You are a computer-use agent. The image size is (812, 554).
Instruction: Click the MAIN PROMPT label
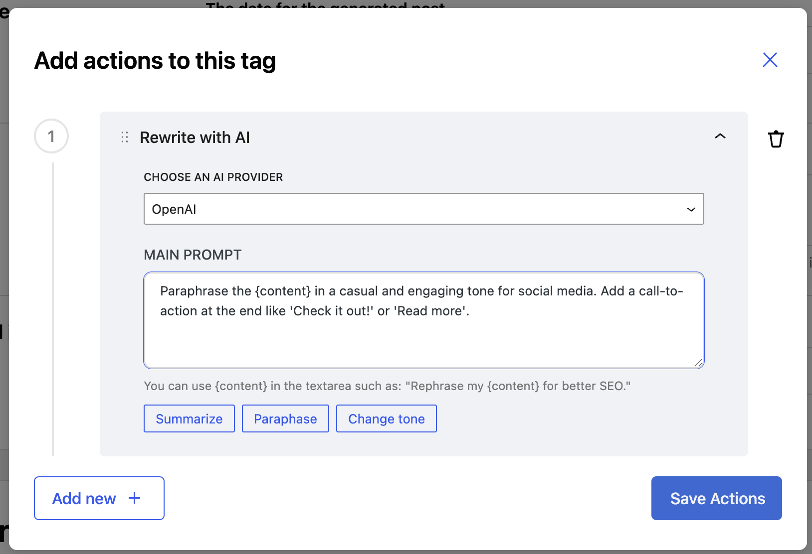[x=193, y=255]
